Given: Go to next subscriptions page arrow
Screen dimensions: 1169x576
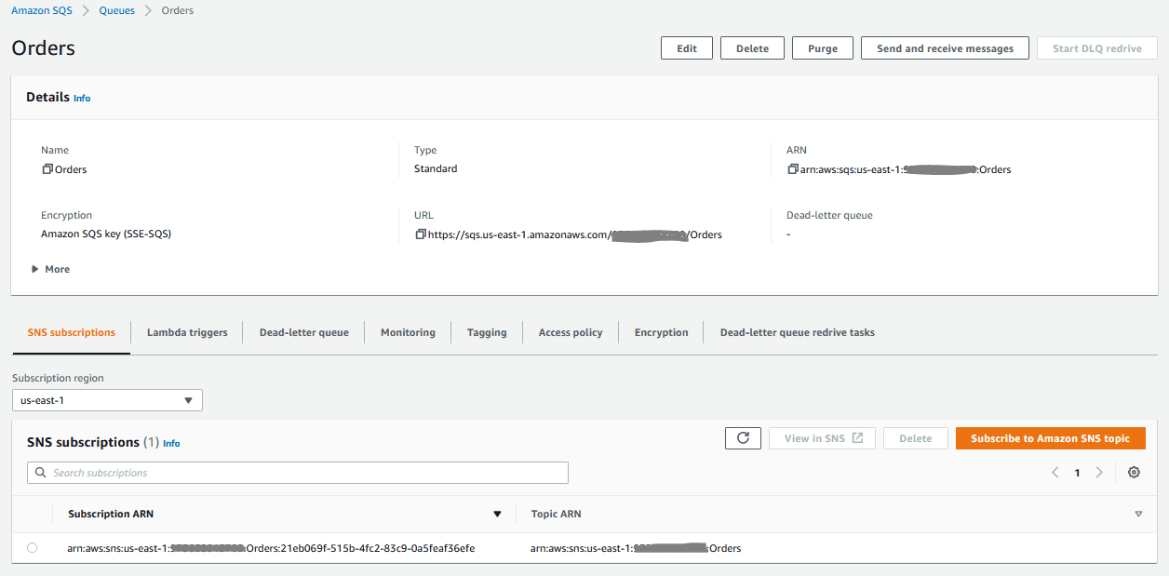Looking at the screenshot, I should [x=1099, y=473].
